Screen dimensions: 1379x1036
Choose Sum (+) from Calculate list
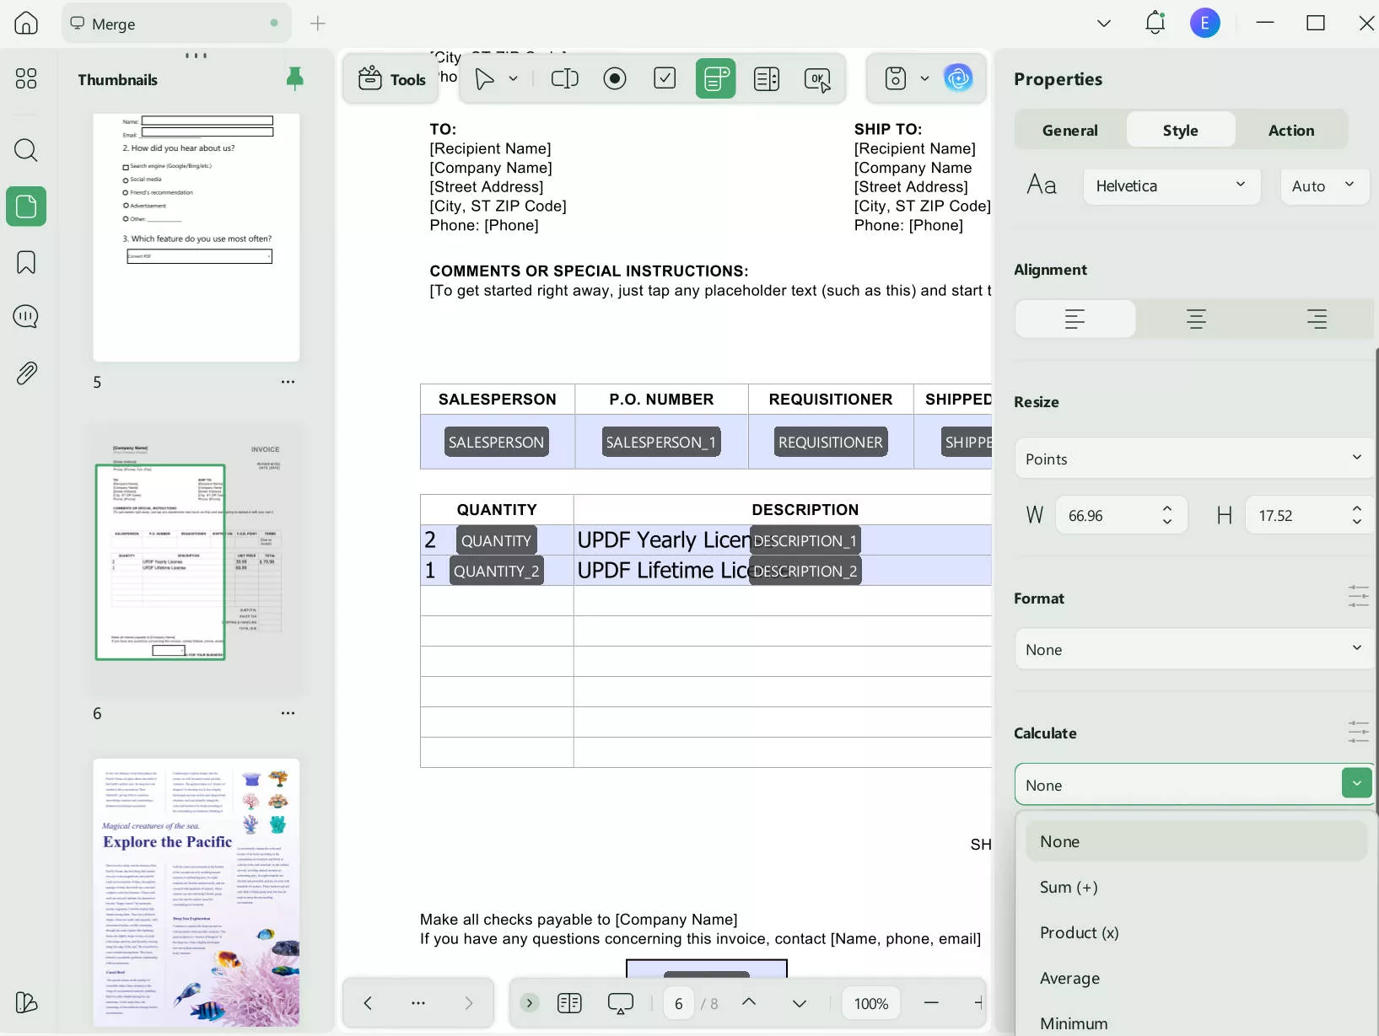tap(1069, 887)
